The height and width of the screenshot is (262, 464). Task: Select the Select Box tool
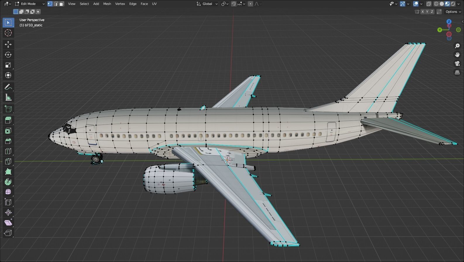point(8,23)
